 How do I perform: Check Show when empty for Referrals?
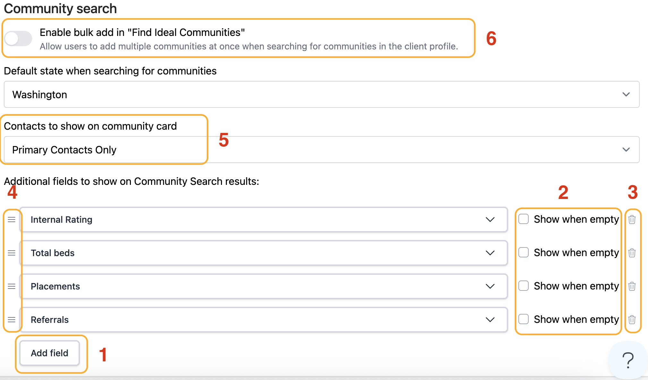[524, 319]
